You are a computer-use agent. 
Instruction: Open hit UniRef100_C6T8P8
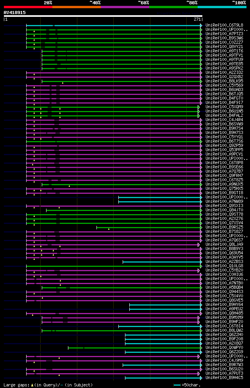(x=224, y=163)
